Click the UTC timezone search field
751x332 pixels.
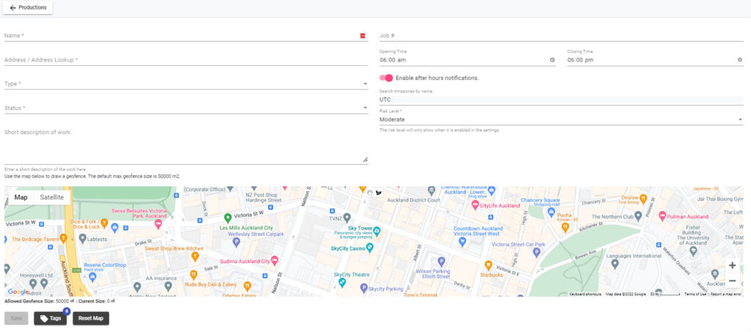(561, 100)
